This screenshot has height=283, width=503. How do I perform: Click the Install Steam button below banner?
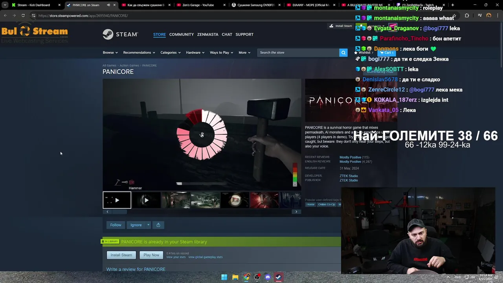click(x=121, y=255)
